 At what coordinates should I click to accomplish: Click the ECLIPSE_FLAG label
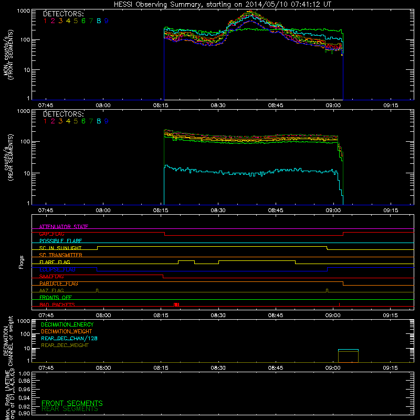57,269
